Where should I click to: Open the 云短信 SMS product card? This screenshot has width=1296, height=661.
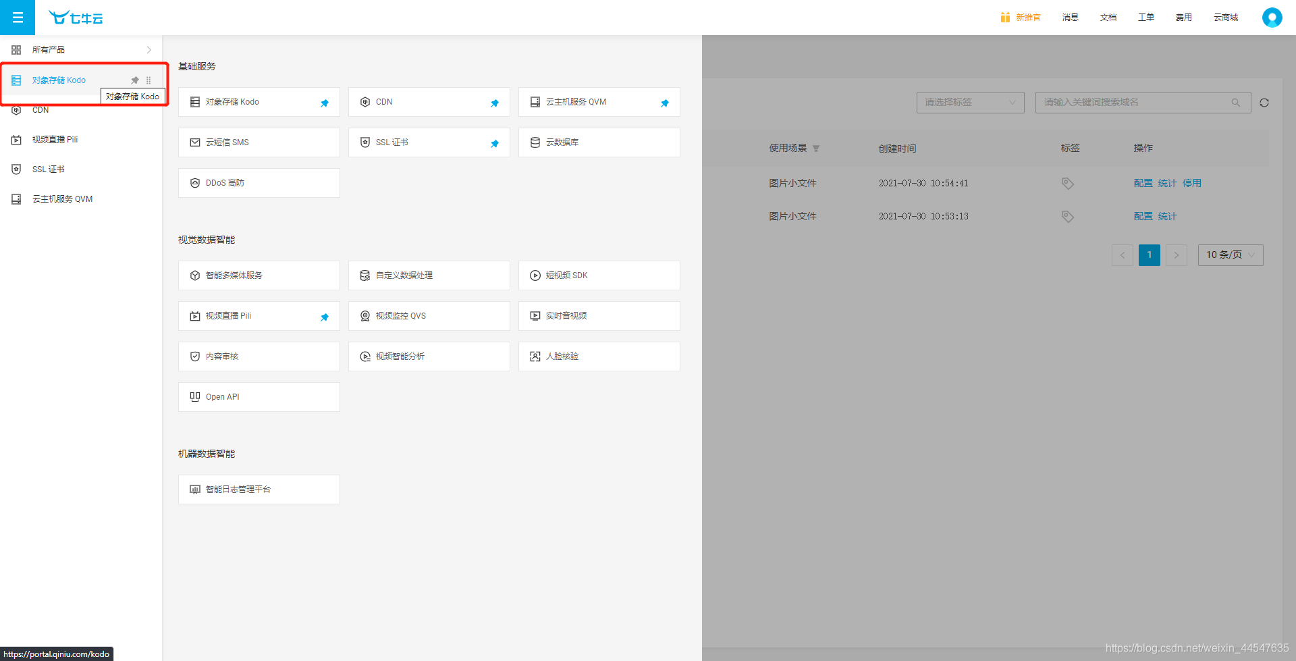[259, 142]
